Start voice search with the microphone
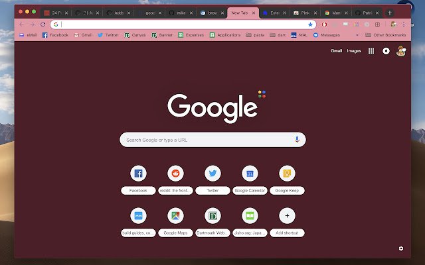 pyautogui.click(x=297, y=140)
